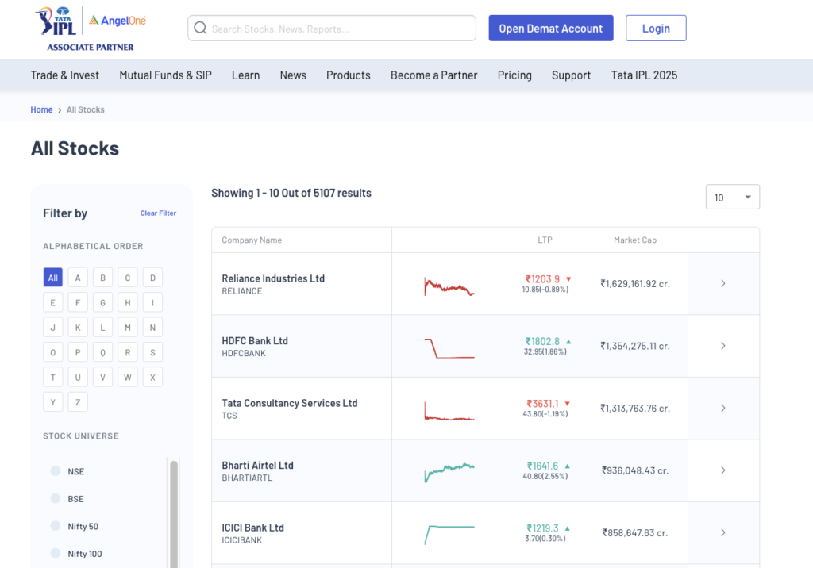813x568 pixels.
Task: Filter stocks by letter T
Action: click(53, 377)
